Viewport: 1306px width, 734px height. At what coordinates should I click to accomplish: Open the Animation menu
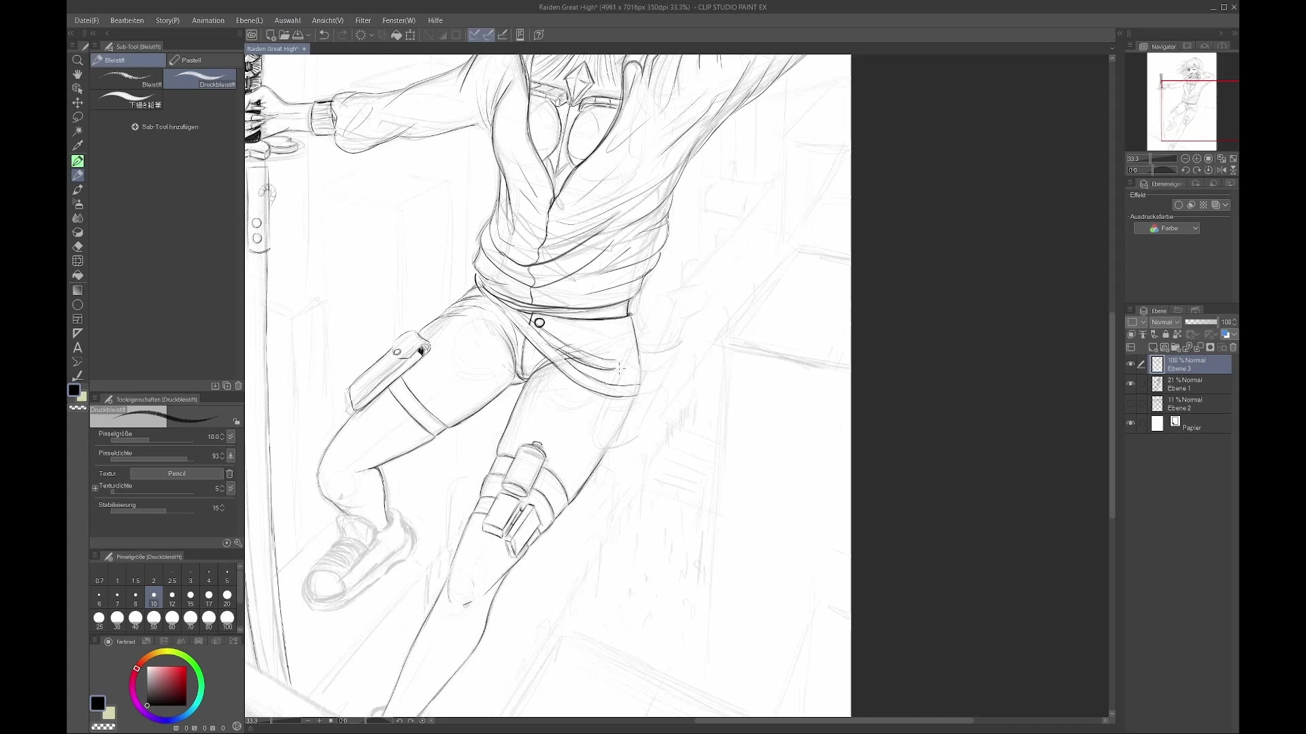[x=208, y=20]
